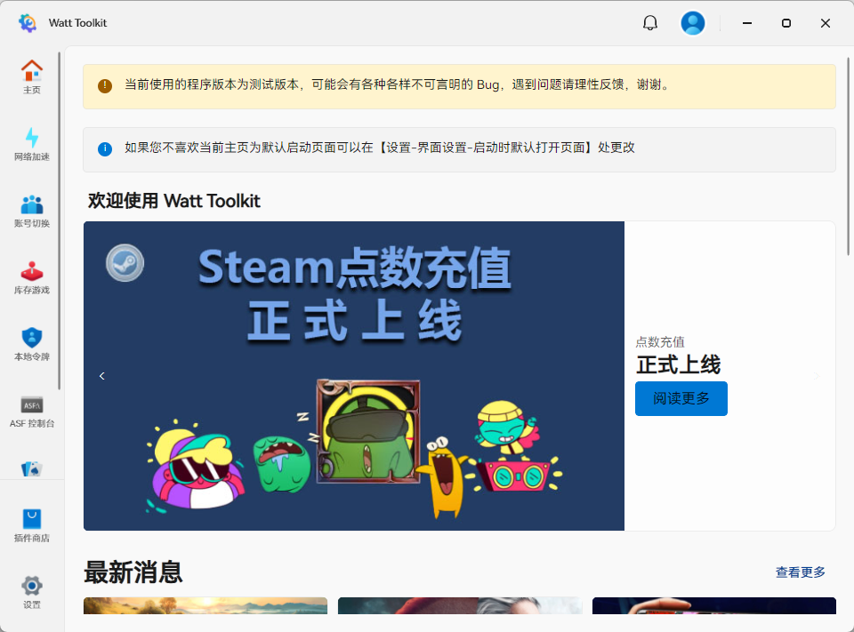Click the user avatar in title bar
Screen dimensions: 854x632
coord(693,22)
